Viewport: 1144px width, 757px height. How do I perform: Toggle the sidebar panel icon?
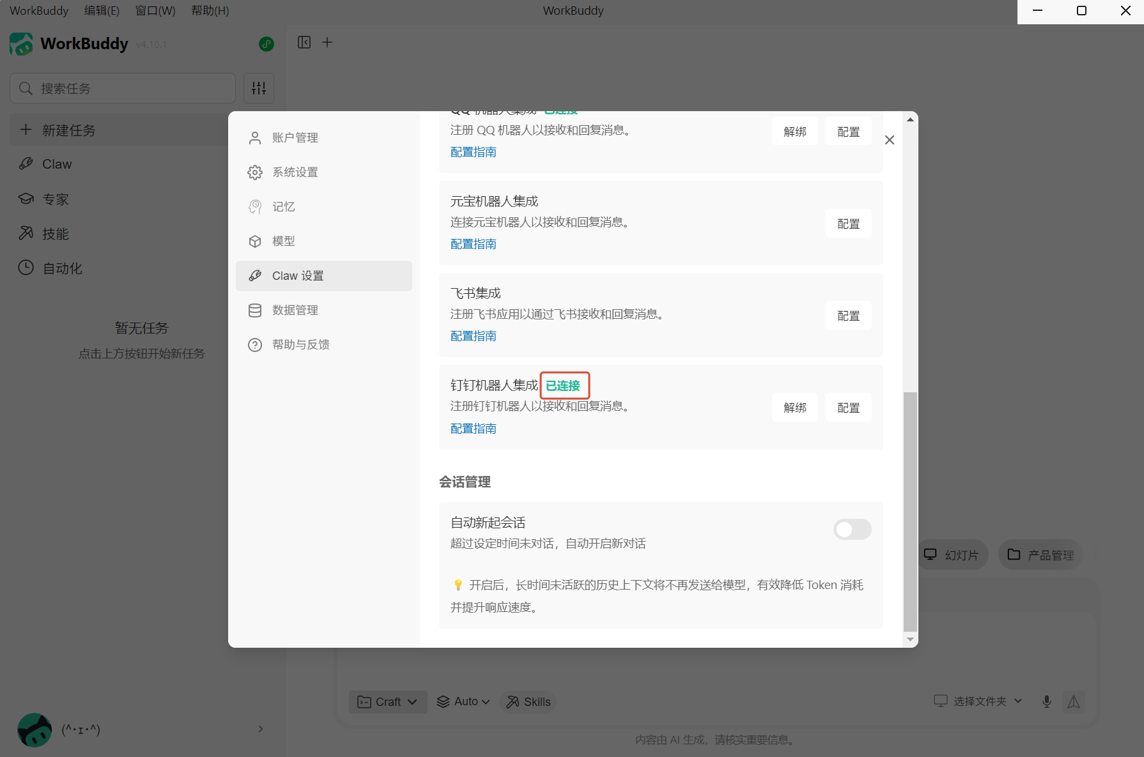(304, 42)
